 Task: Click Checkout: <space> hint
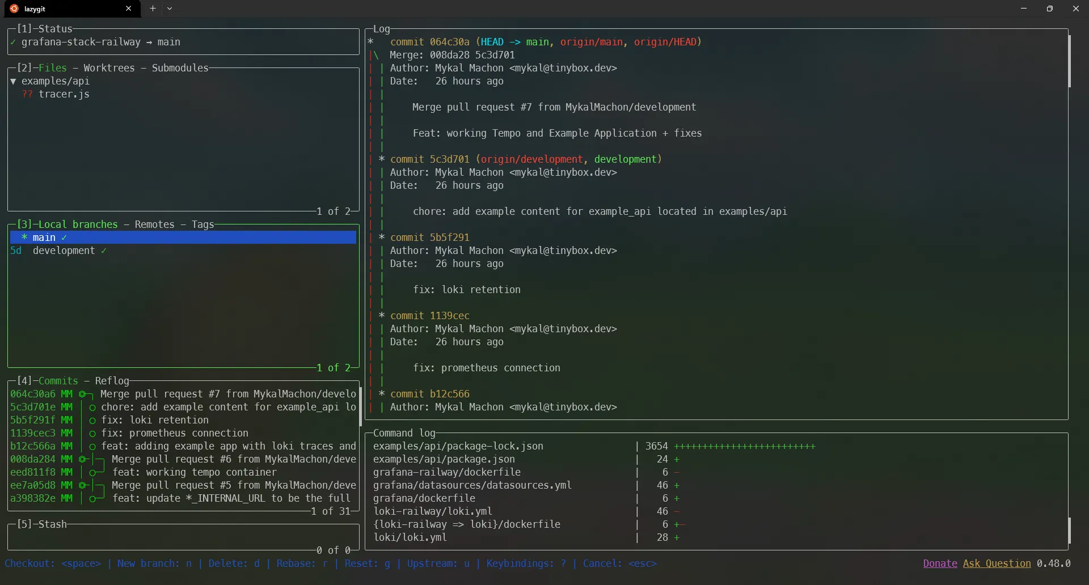[53, 563]
